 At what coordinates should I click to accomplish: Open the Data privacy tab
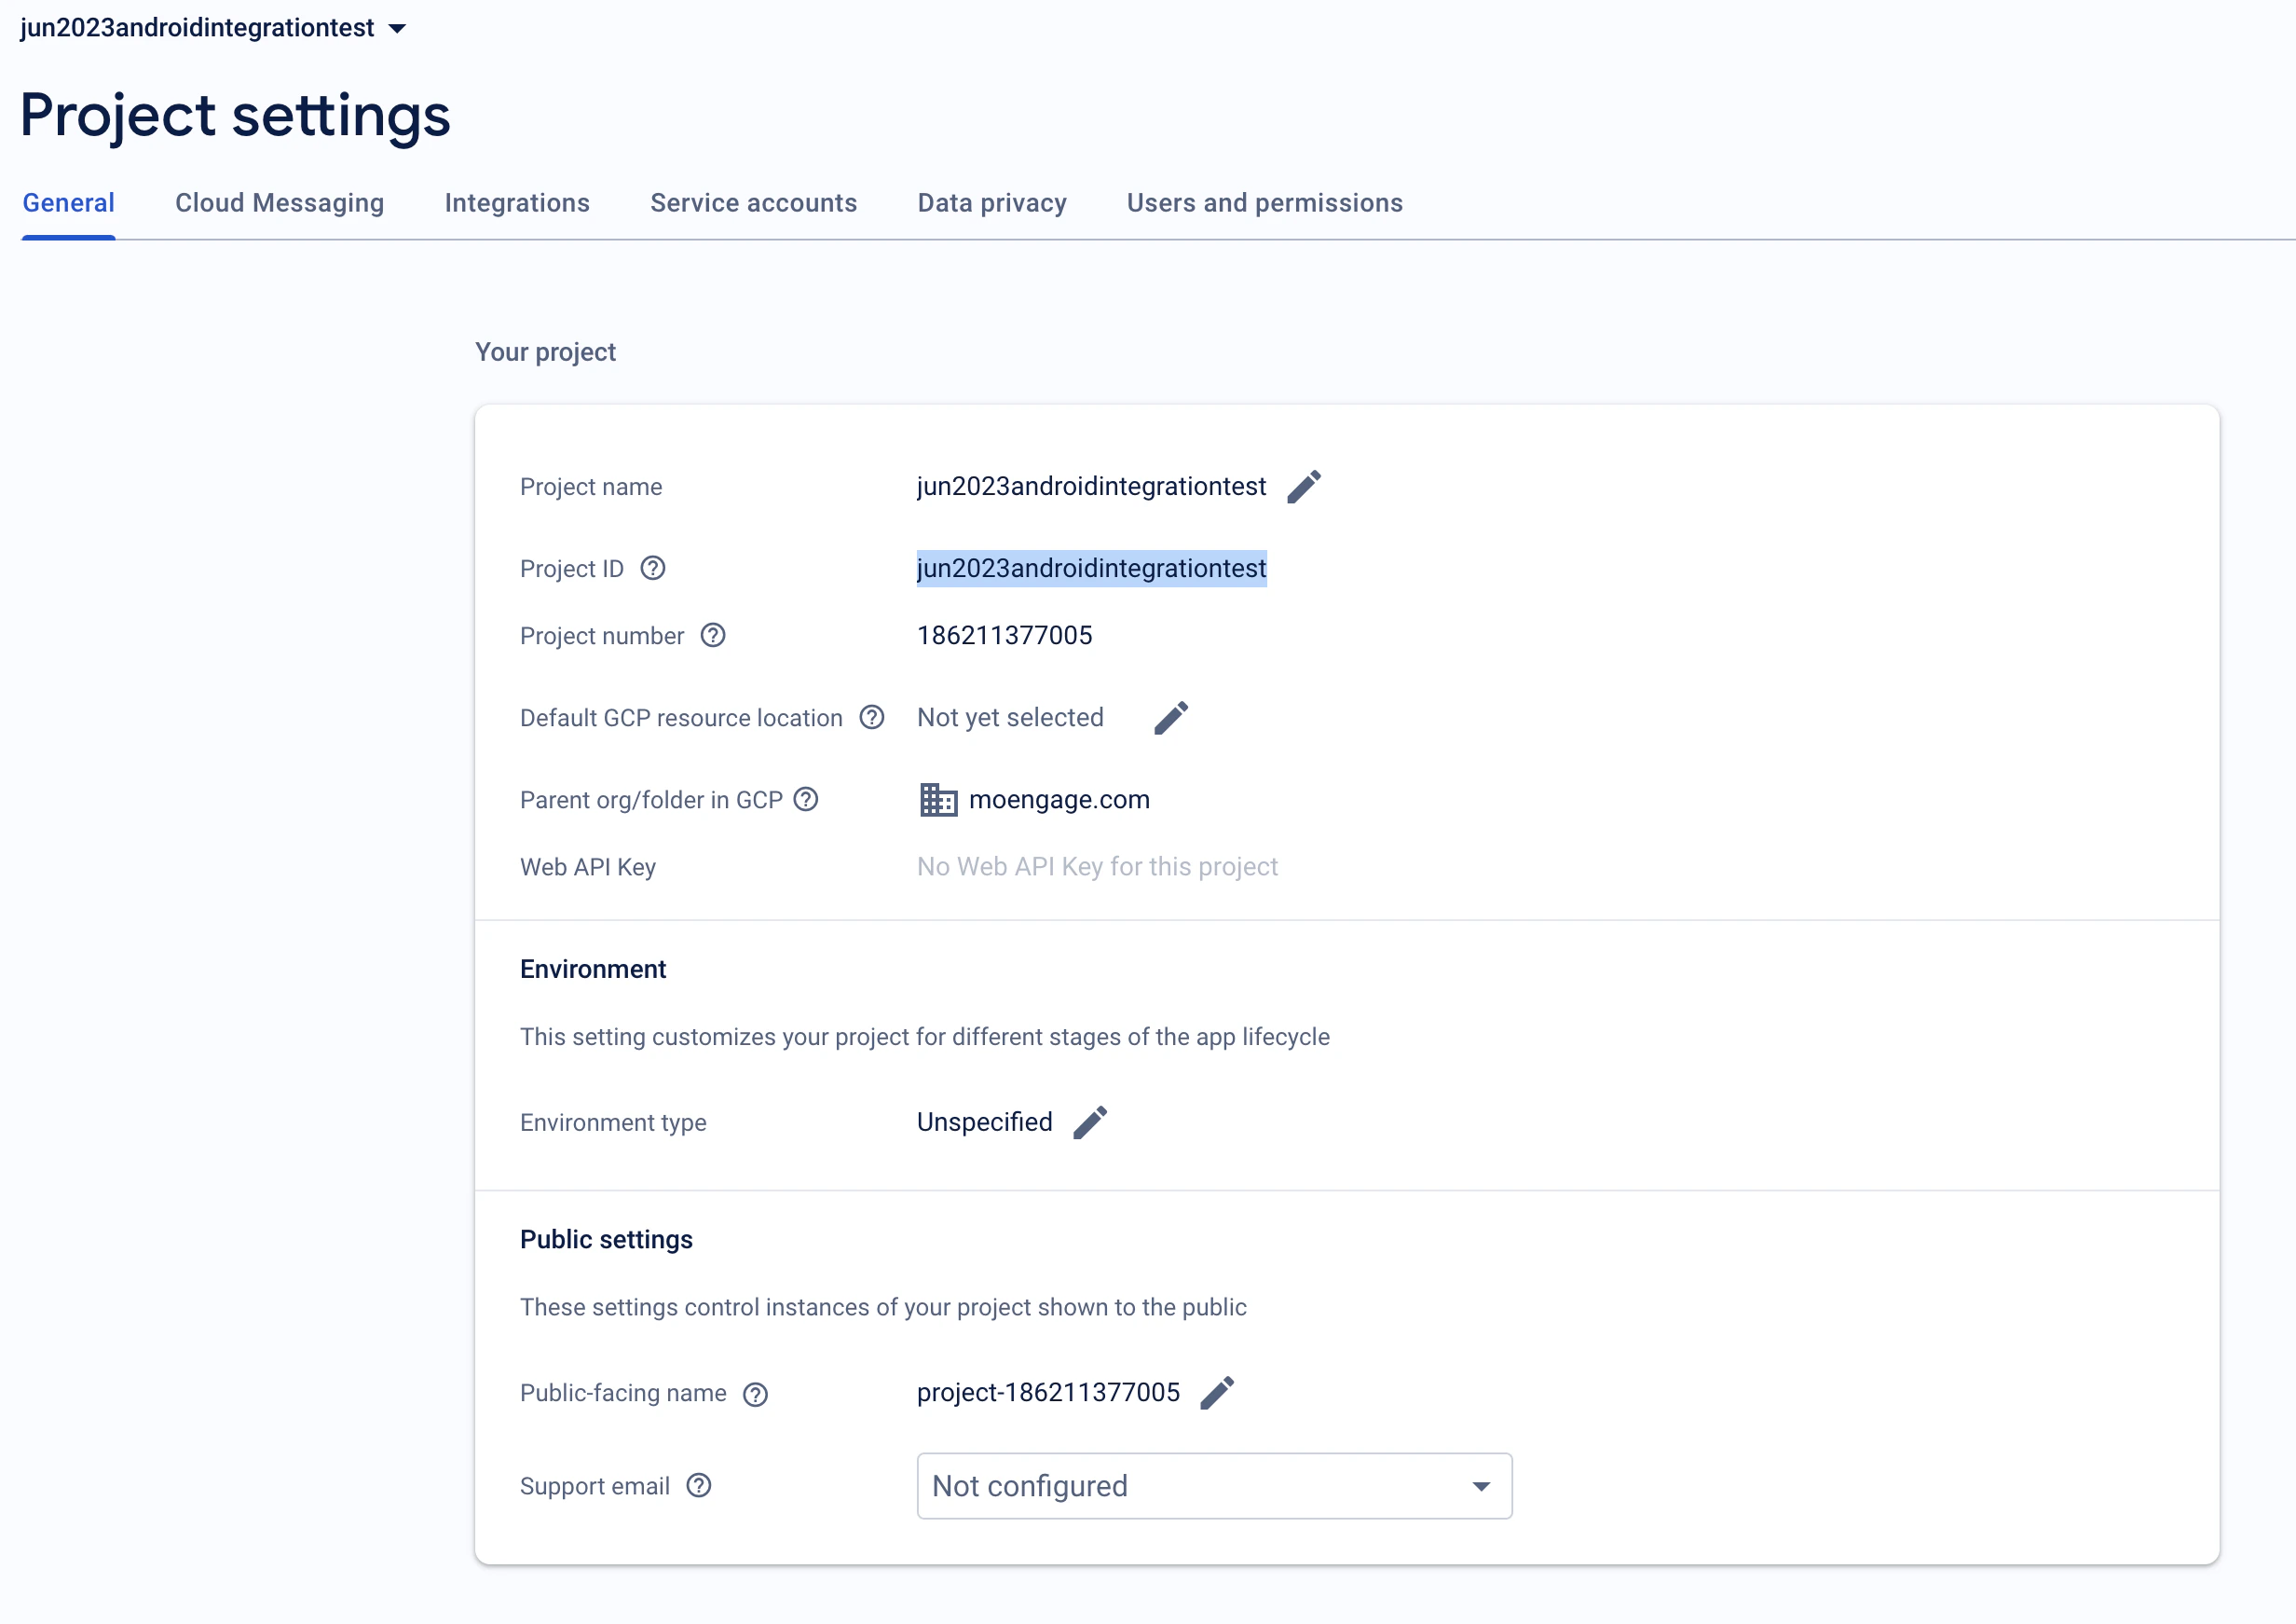pos(991,203)
